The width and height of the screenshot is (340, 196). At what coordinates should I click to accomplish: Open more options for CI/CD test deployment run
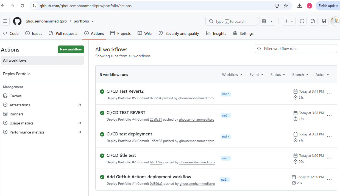click(x=329, y=137)
